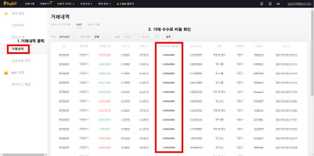Viewport: 314px width, 156px height.
Task: Click the 거래 수수료 비율 column header
Action: (167, 46)
